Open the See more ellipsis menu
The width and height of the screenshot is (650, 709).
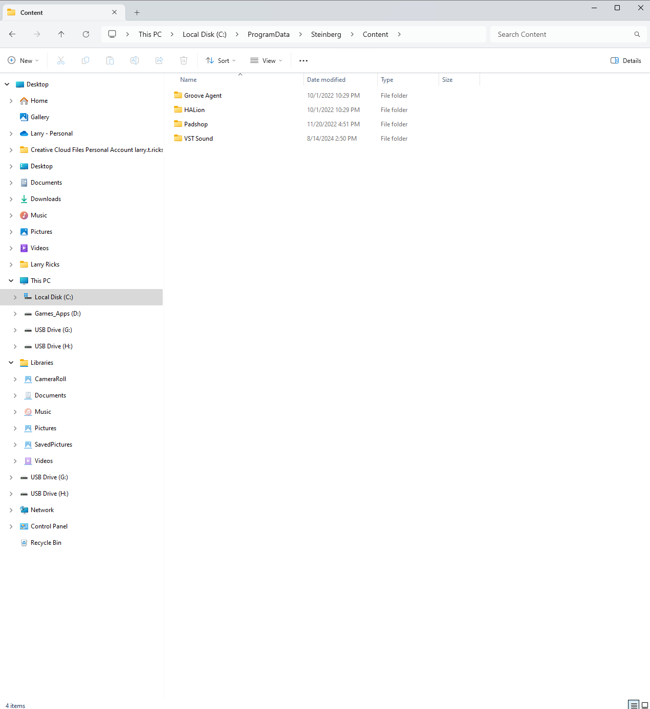(304, 60)
